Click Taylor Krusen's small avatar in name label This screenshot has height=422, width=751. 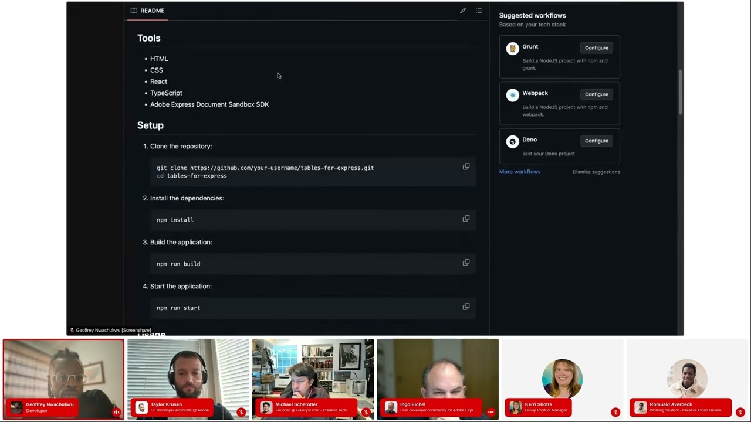pos(141,407)
